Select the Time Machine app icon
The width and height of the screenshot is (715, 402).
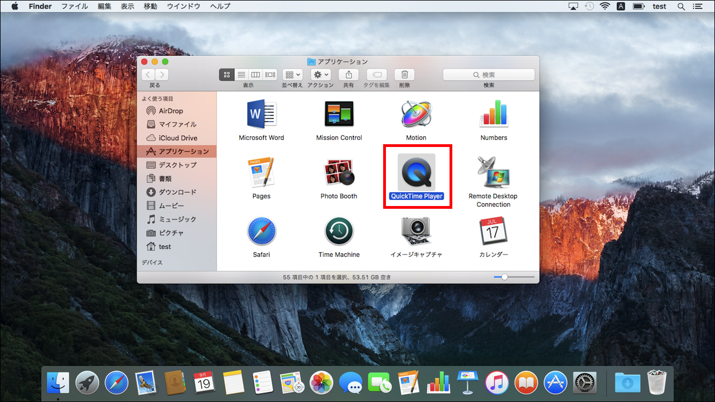point(339,231)
